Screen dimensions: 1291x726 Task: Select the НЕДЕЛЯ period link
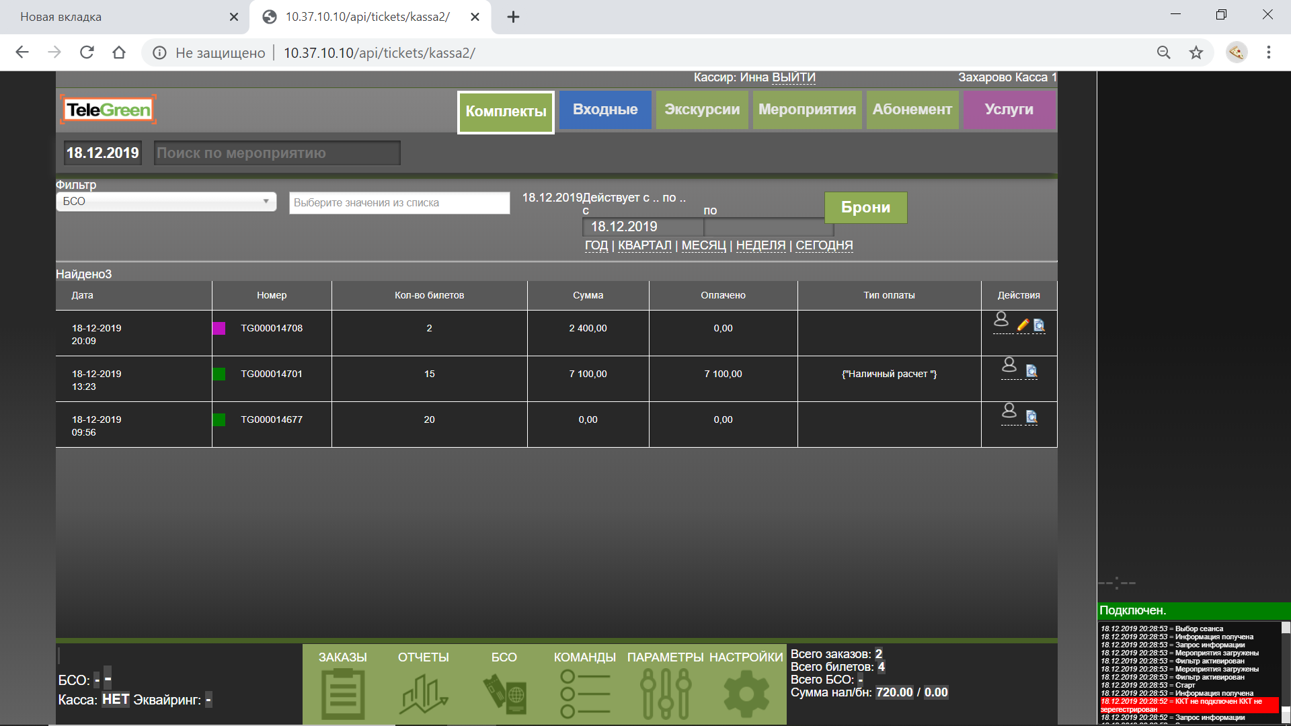pos(760,245)
